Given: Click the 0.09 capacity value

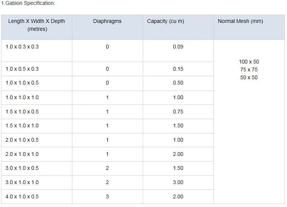Looking at the screenshot, I should [x=178, y=47].
